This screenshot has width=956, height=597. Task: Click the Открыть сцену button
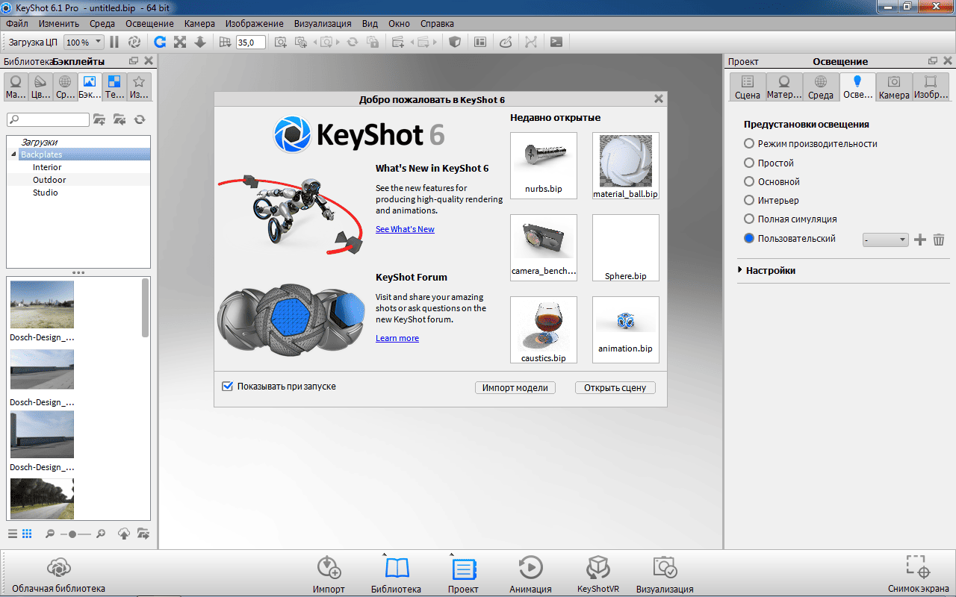click(615, 387)
